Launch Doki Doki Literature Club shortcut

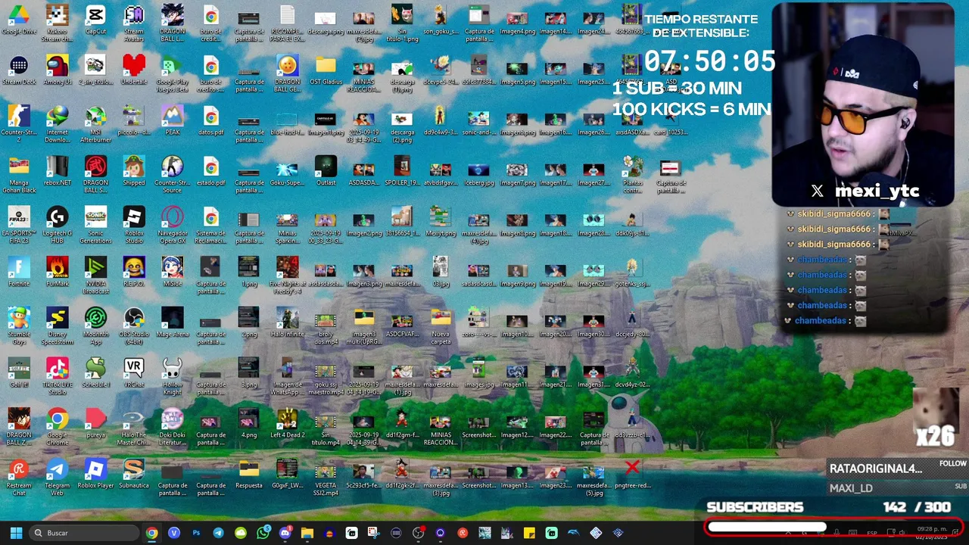pos(173,426)
